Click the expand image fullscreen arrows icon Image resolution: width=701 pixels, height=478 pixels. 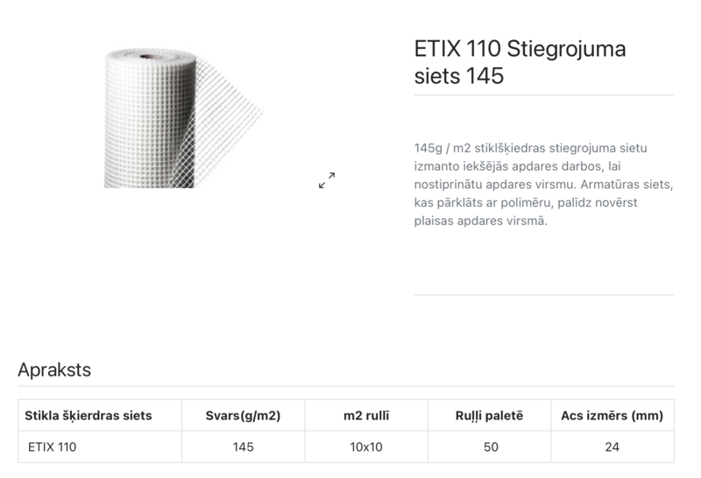(x=327, y=180)
